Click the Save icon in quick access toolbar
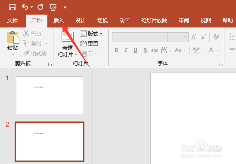 pyautogui.click(x=12, y=7)
